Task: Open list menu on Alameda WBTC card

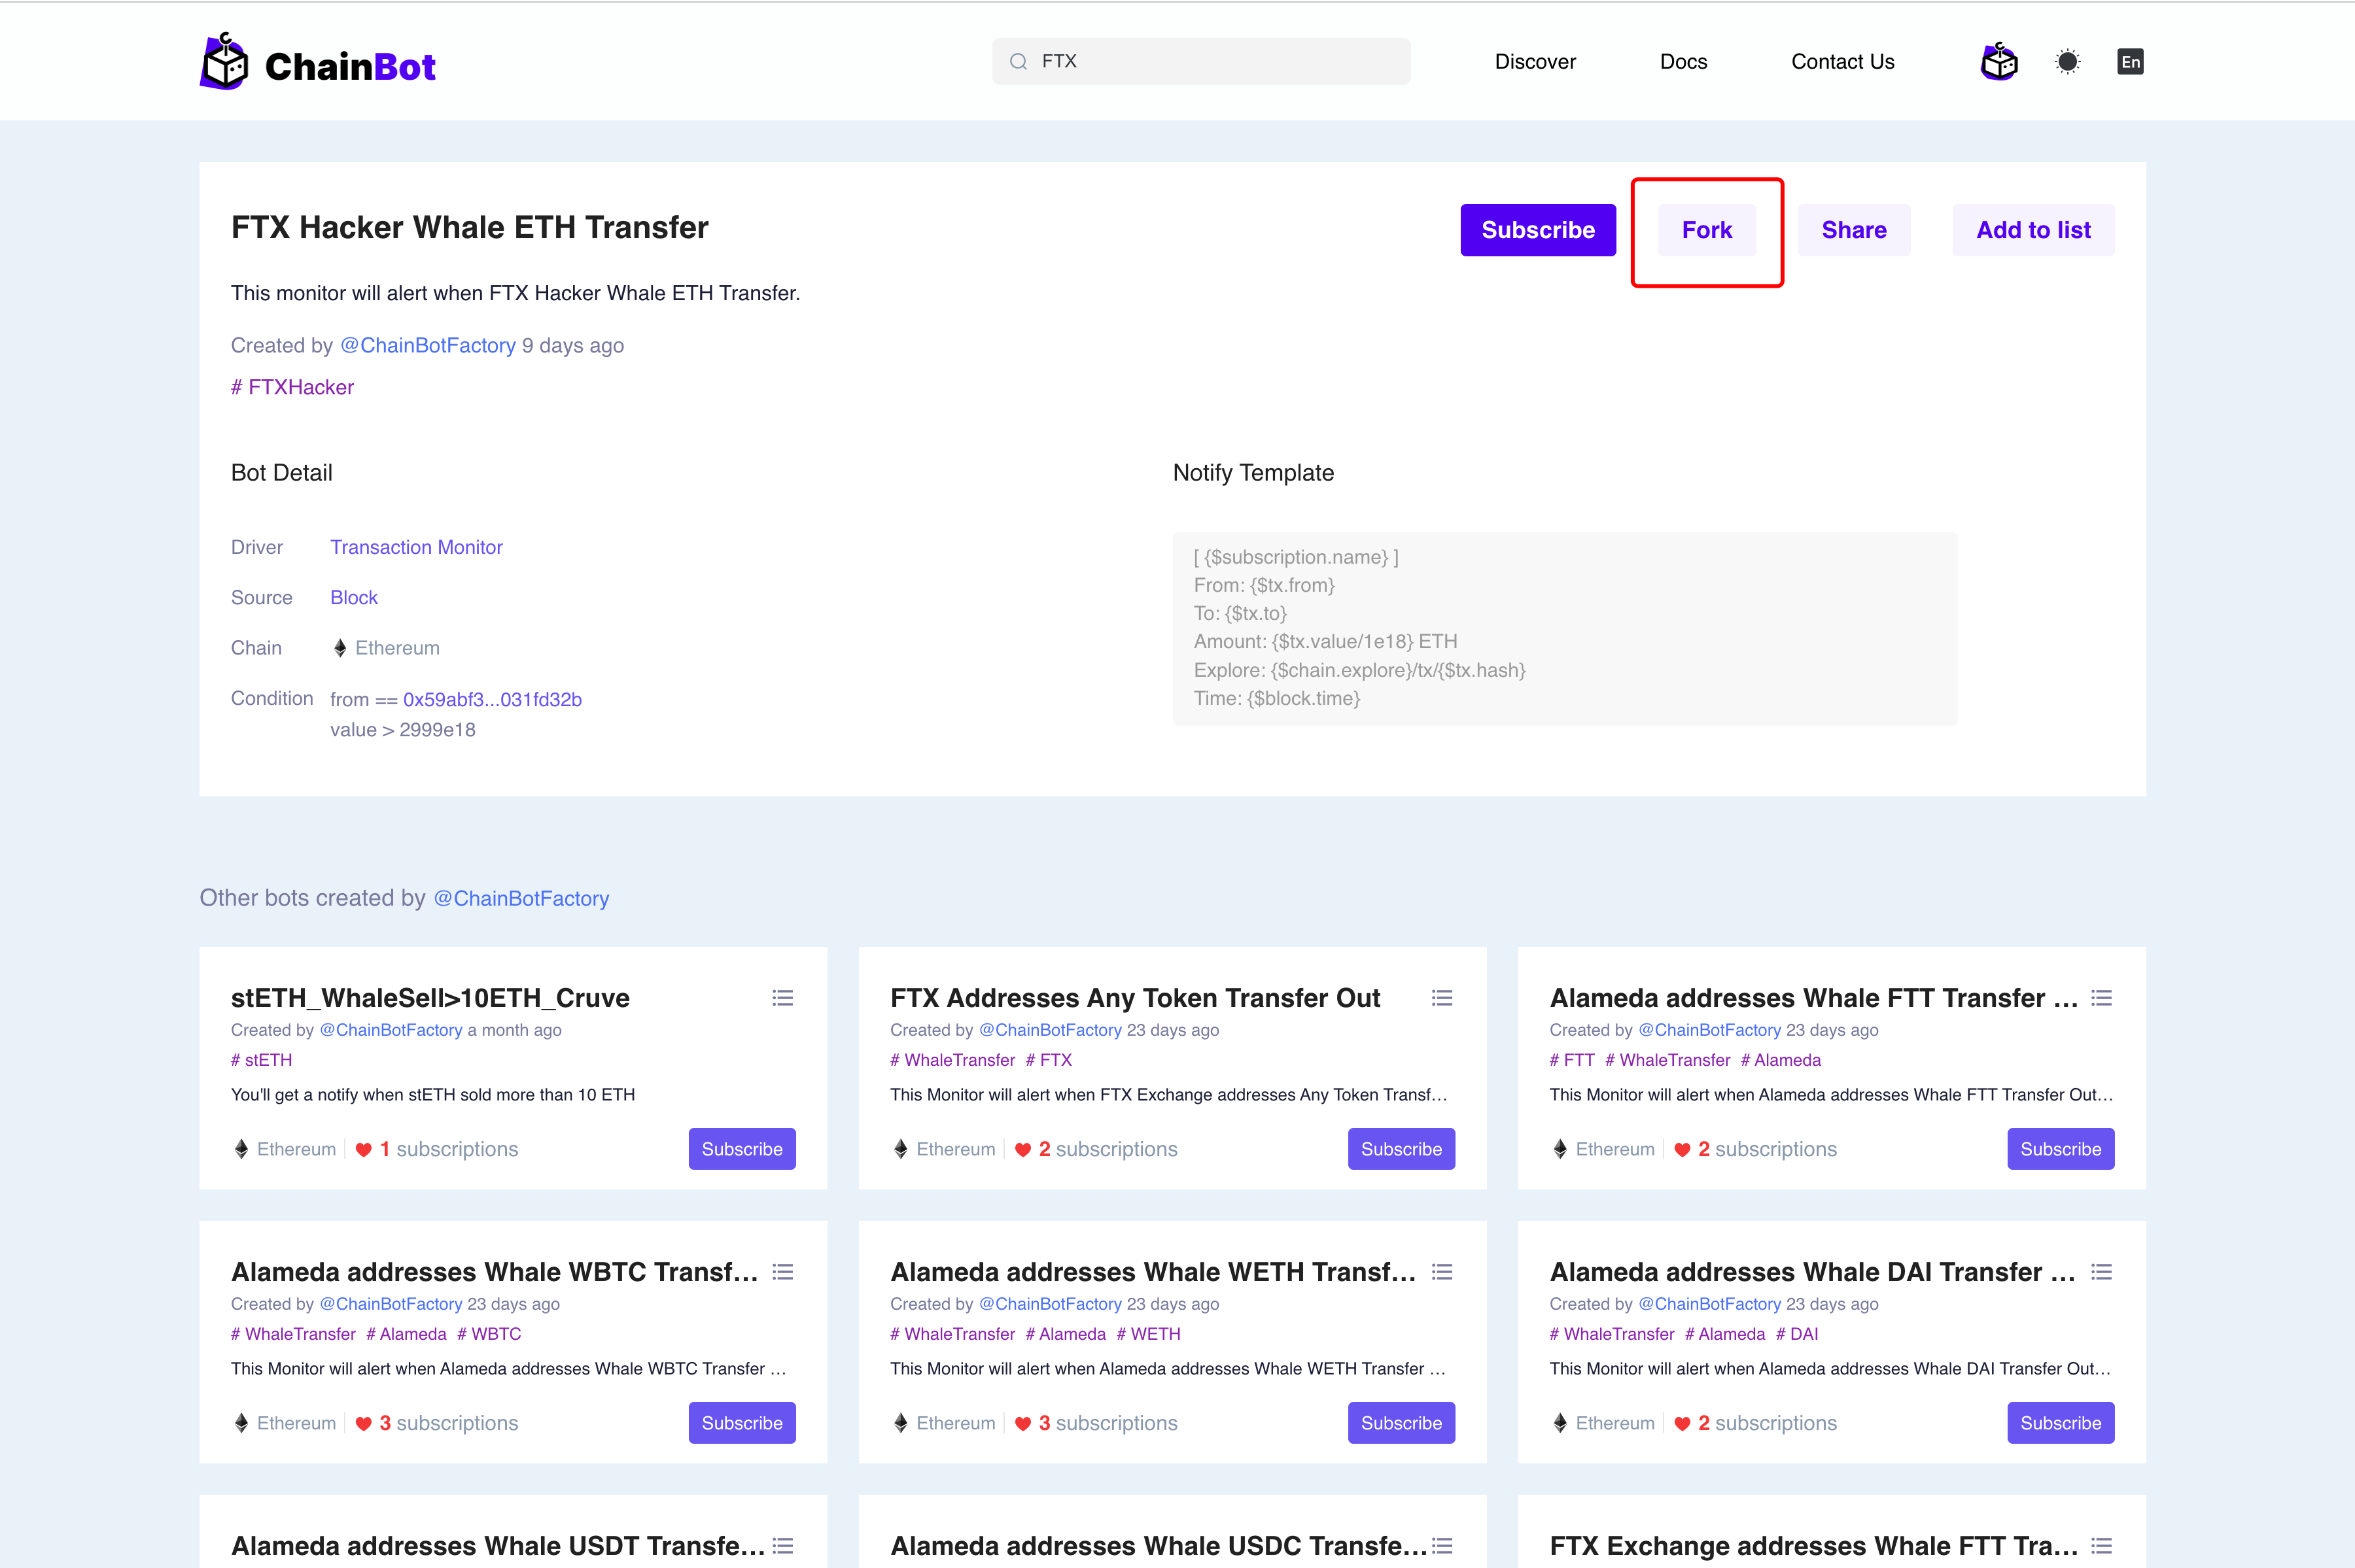Action: pos(782,1272)
